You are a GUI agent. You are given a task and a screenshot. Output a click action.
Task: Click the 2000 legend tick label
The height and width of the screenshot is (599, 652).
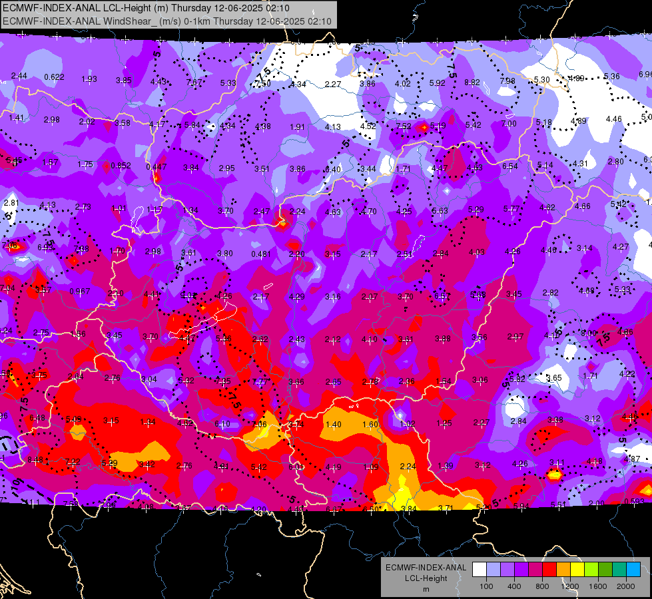coord(626,586)
